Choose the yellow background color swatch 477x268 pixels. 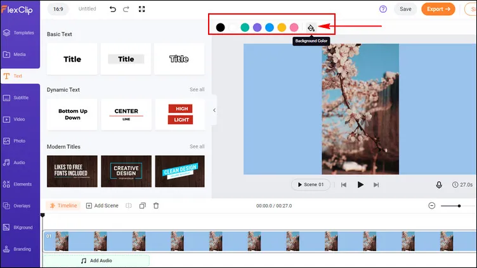[x=282, y=27]
